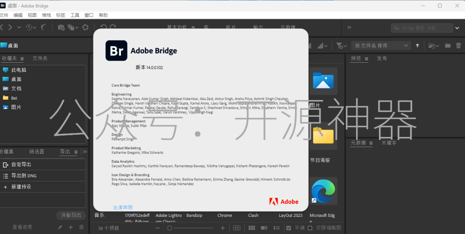Viewport: 465px width, 234px height.
Task: Click the Pictures folder thumbnail icon
Action: (x=323, y=81)
